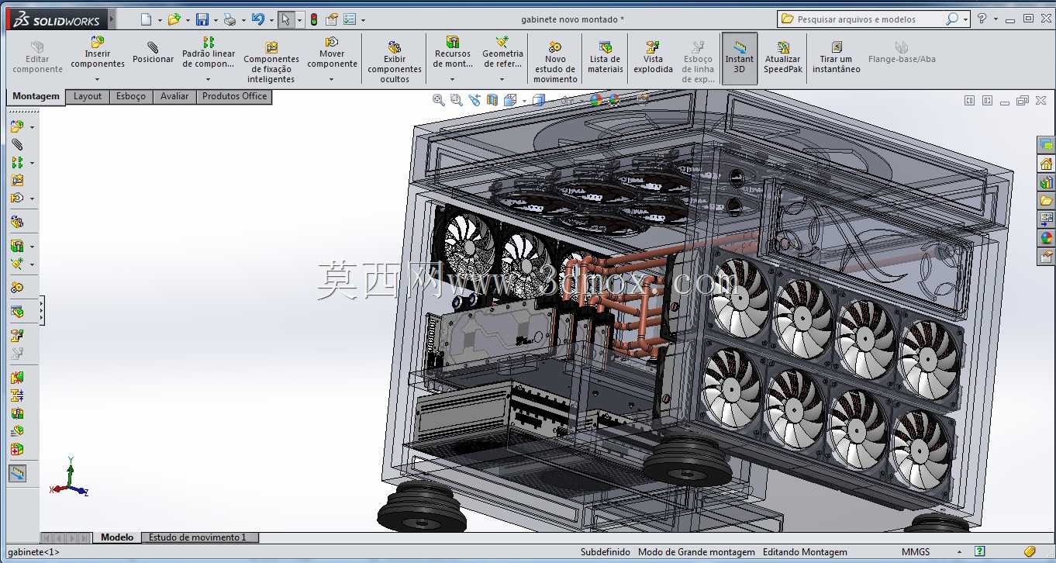Image resolution: width=1056 pixels, height=563 pixels.
Task: Open the dropdown next to New document
Action: pos(160,20)
